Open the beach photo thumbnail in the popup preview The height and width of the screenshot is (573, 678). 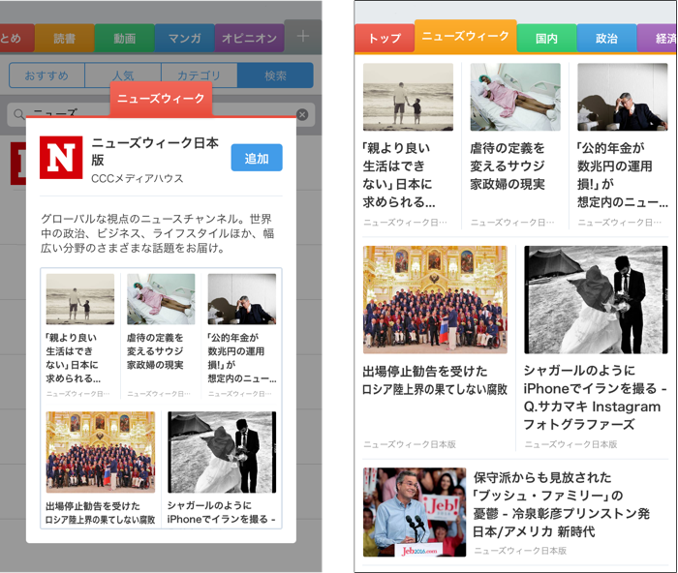coord(80,299)
